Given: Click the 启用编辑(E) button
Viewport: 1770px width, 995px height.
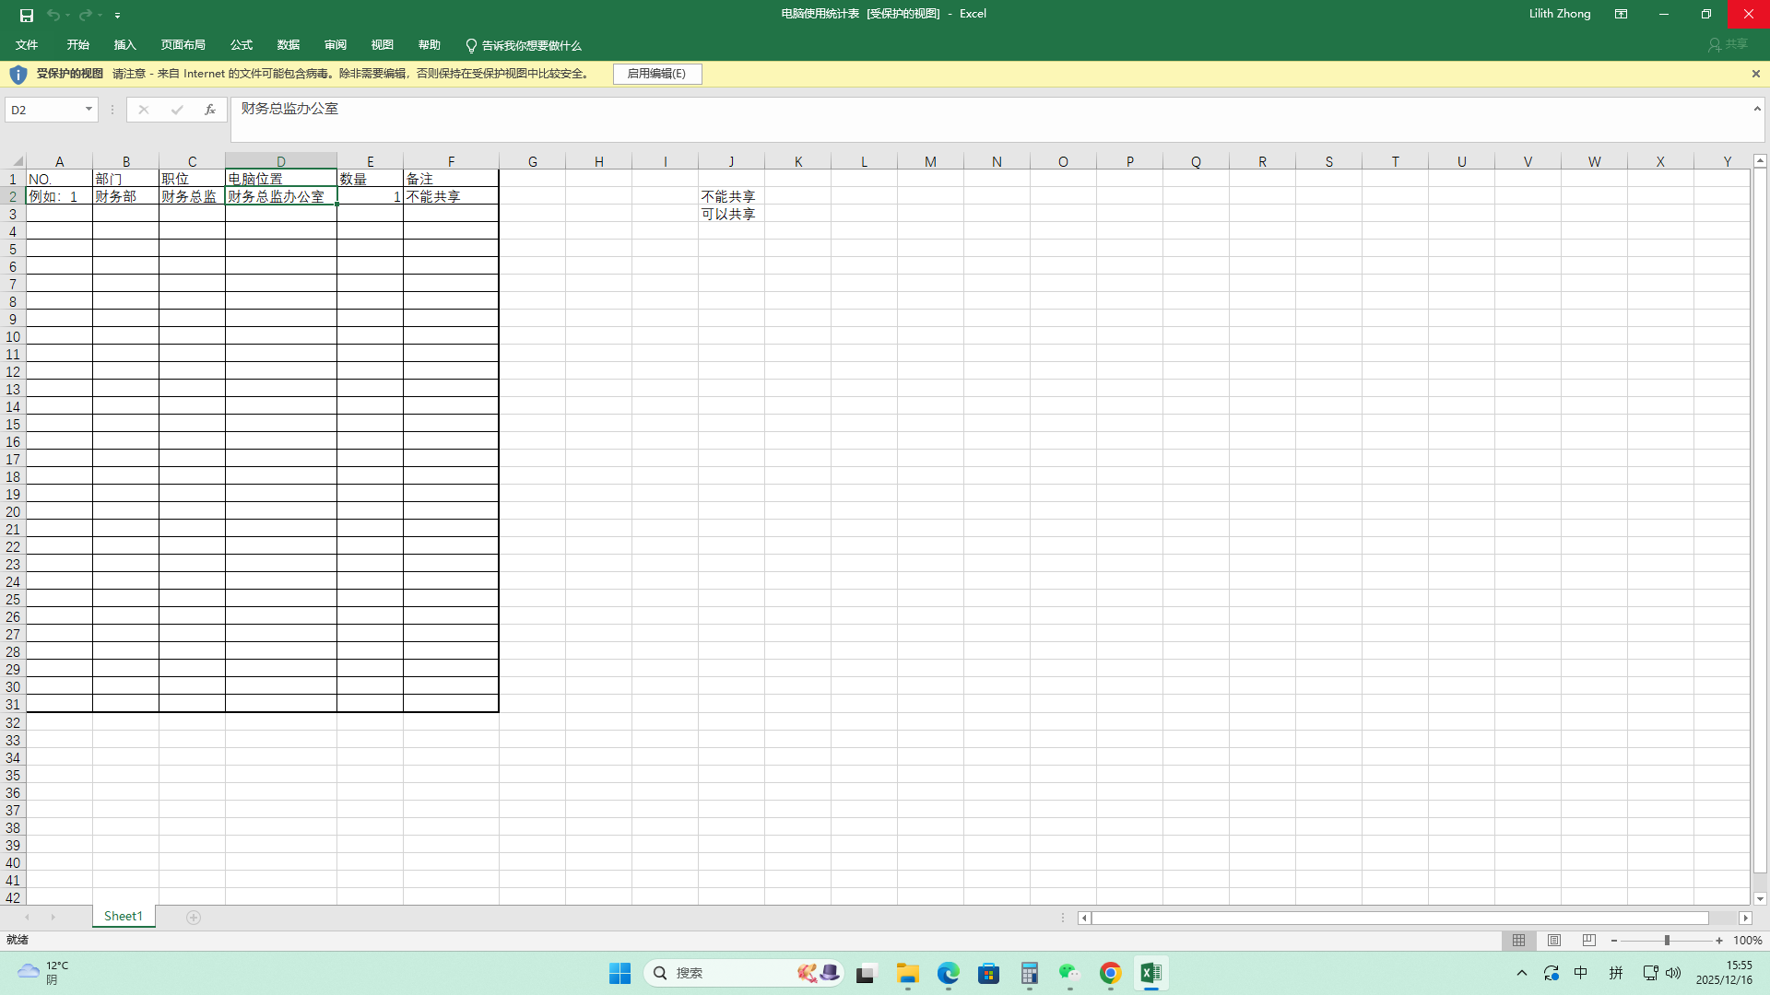Looking at the screenshot, I should pyautogui.click(x=656, y=74).
